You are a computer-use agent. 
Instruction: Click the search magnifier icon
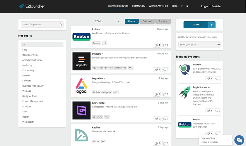pyautogui.click(x=61, y=25)
